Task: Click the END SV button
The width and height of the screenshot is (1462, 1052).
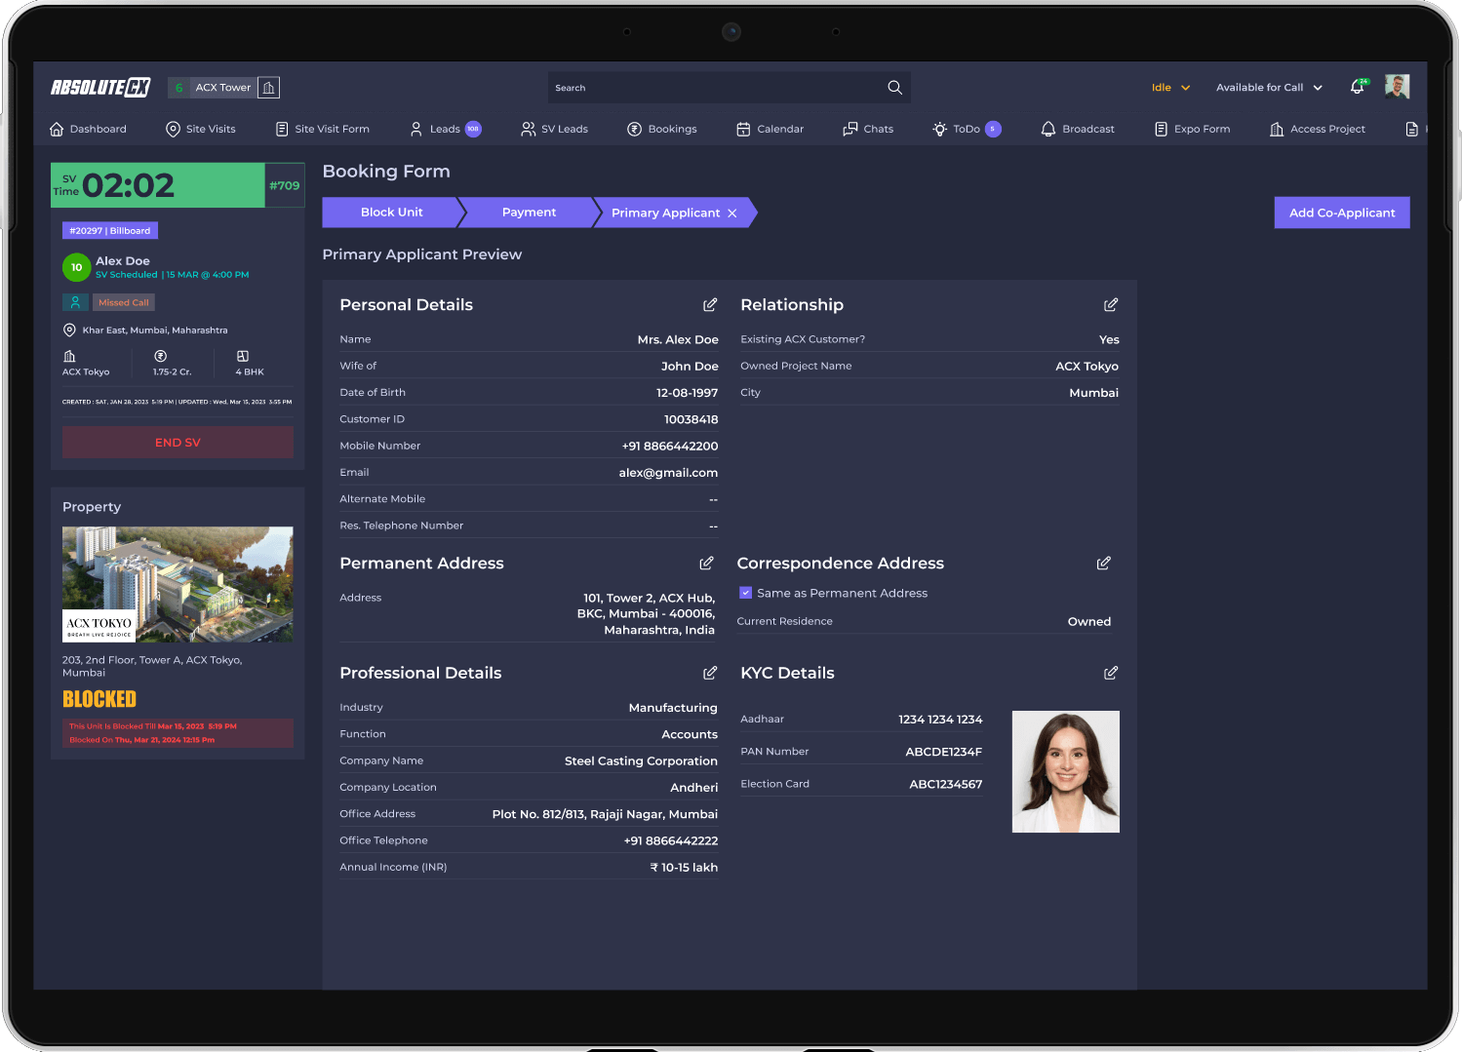Action: pos(178,443)
